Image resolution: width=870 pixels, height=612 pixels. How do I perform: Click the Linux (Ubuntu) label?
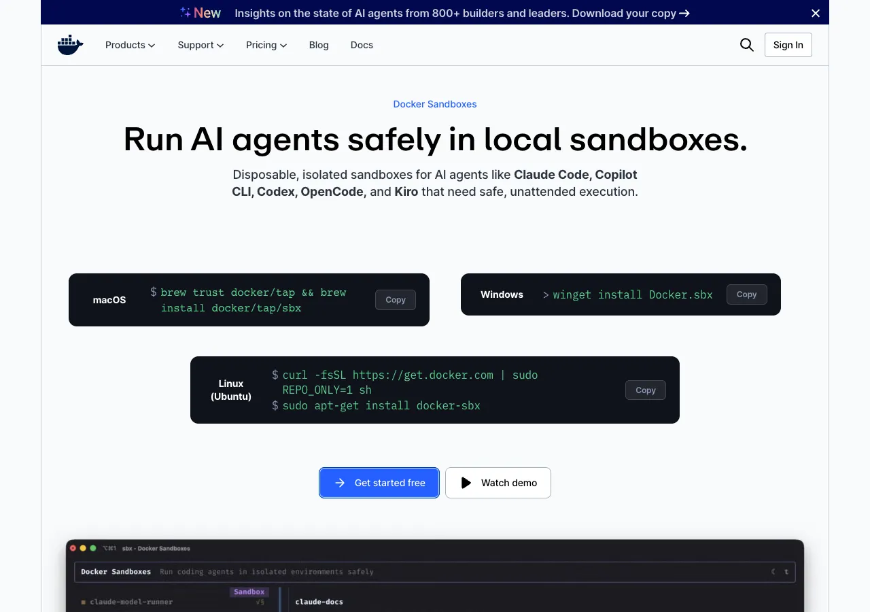(231, 390)
